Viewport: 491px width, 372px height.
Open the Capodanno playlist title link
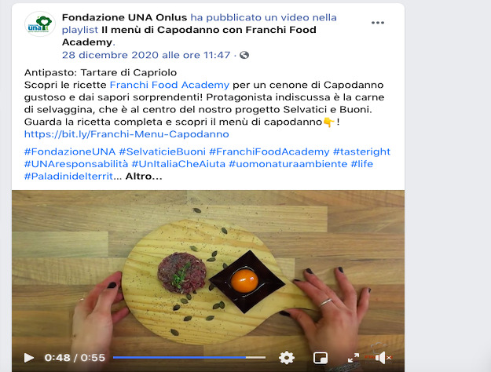point(189,35)
